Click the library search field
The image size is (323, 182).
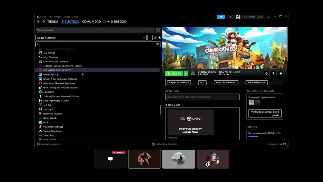95,44
